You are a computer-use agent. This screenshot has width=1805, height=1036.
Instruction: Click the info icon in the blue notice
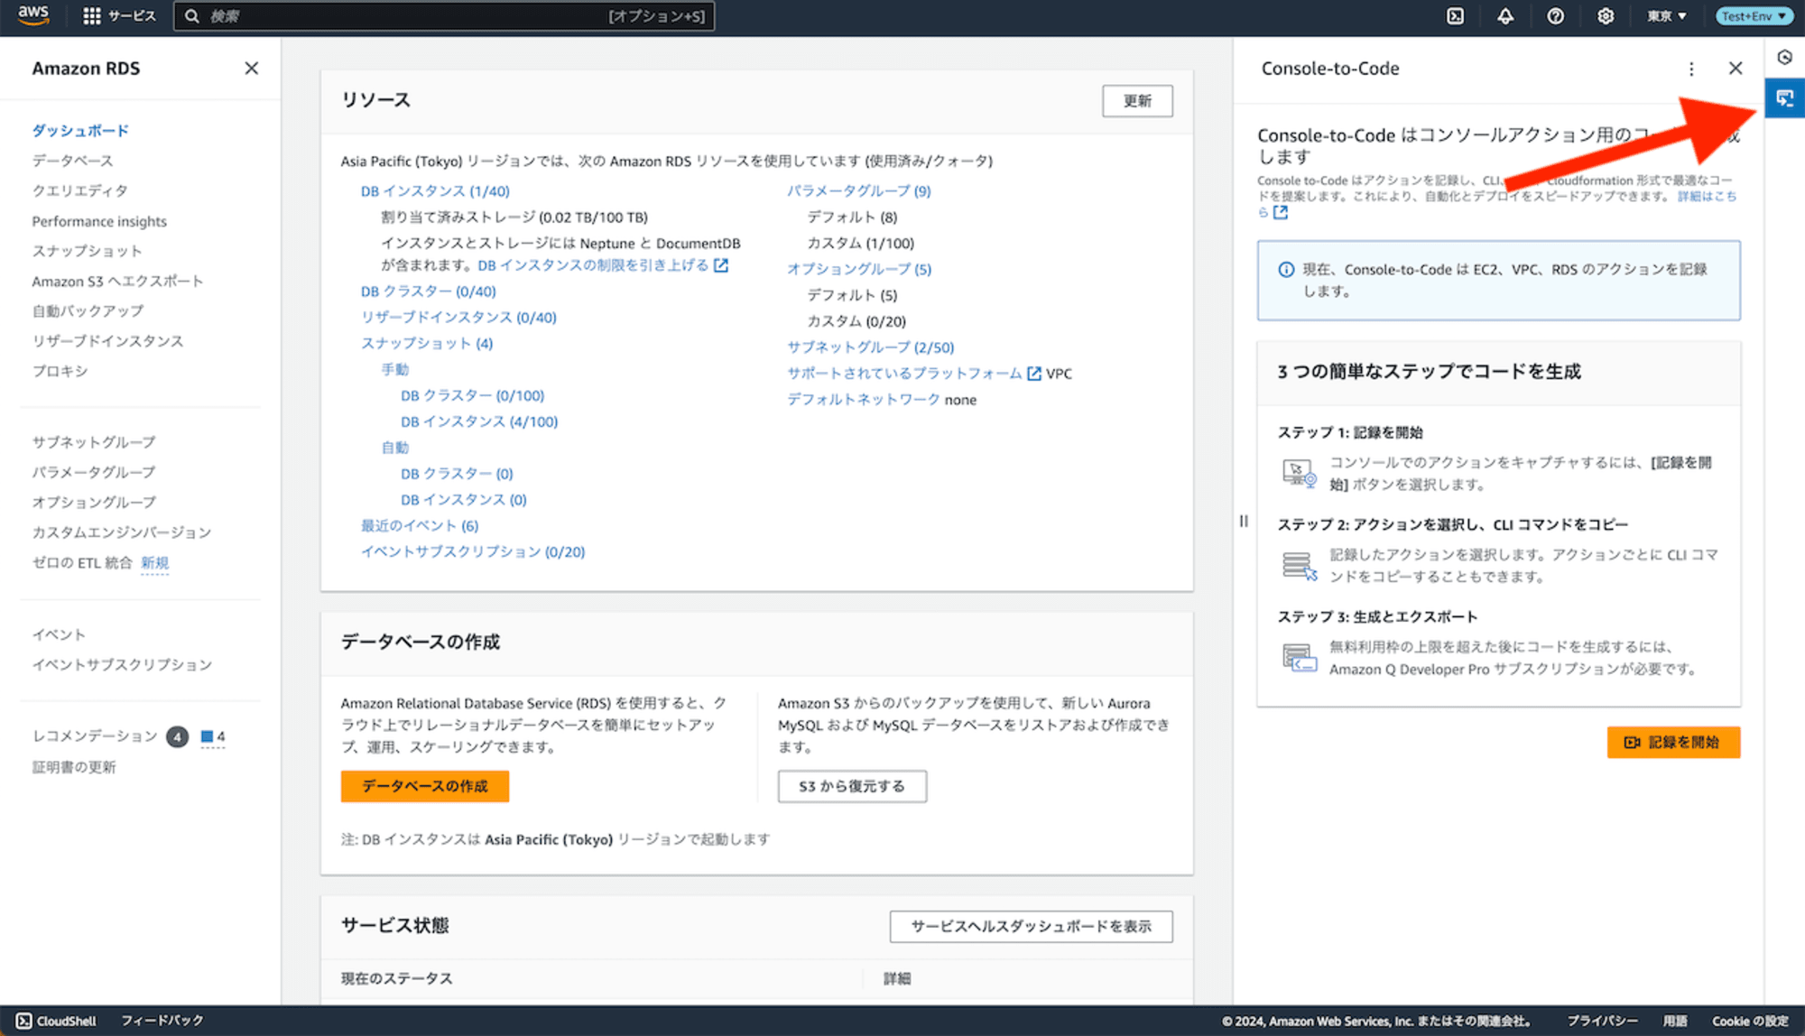pyautogui.click(x=1286, y=270)
